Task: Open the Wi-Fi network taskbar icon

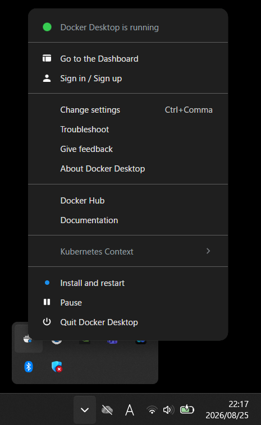Action: tap(152, 410)
